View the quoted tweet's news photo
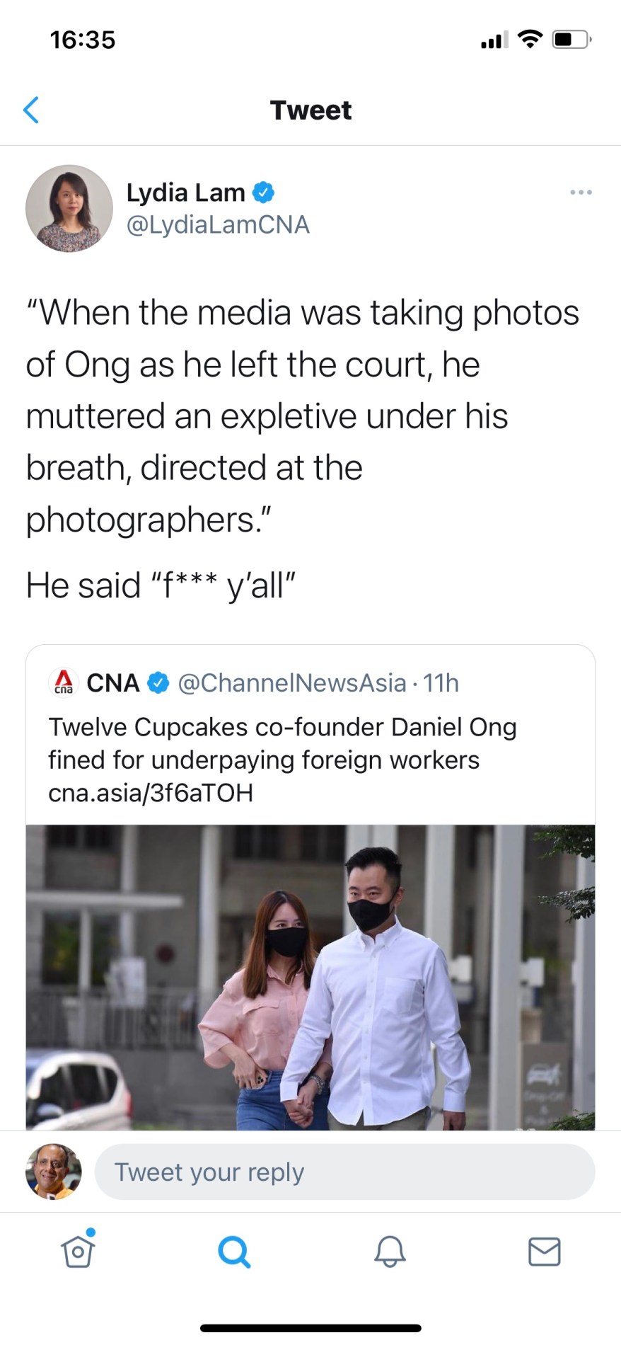621x1345 pixels. 310,977
